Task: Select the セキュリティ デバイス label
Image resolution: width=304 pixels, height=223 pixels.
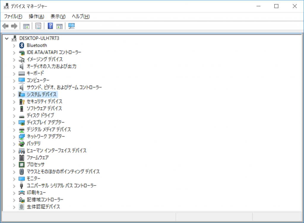Action: [45, 101]
